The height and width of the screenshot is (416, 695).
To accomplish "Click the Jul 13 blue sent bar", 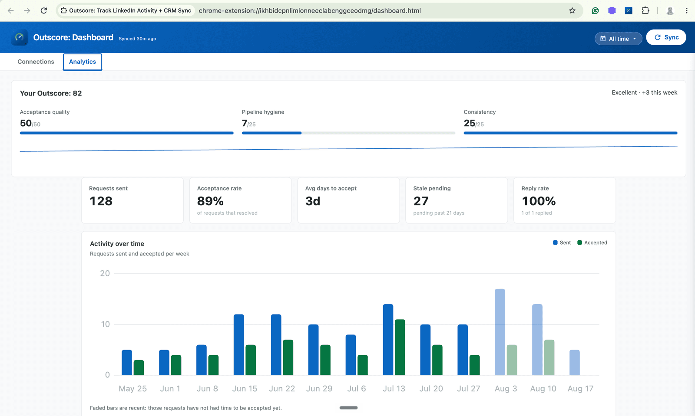I will [388, 340].
